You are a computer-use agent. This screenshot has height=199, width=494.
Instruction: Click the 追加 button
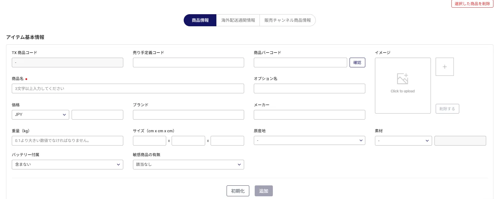(x=263, y=191)
